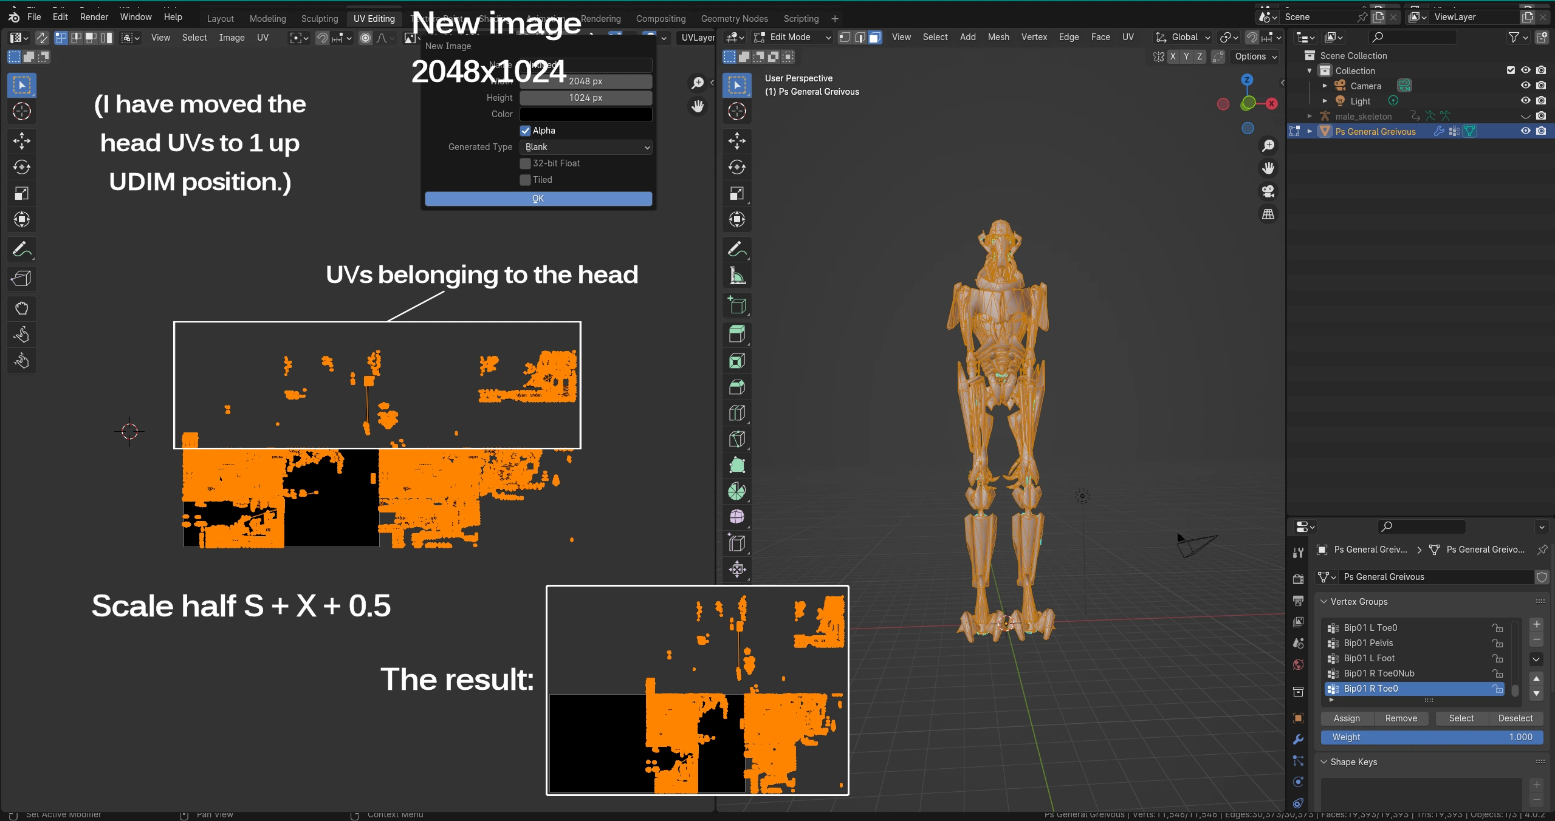The image size is (1555, 821).
Task: Toggle camera view in 3D viewport
Action: point(1268,191)
